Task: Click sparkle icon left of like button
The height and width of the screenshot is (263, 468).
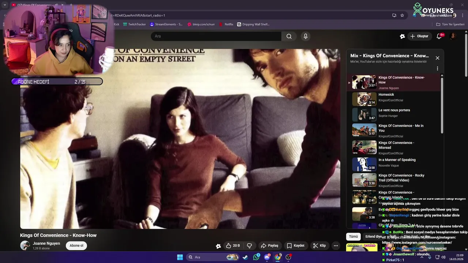Action: click(x=218, y=246)
